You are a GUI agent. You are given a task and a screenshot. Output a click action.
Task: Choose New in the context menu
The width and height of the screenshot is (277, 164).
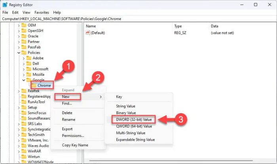pyautogui.click(x=78, y=97)
